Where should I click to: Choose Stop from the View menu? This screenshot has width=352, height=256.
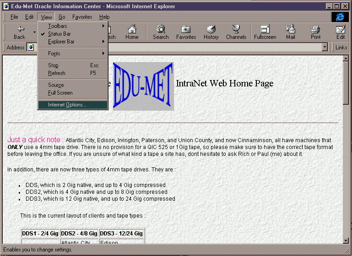click(x=73, y=65)
